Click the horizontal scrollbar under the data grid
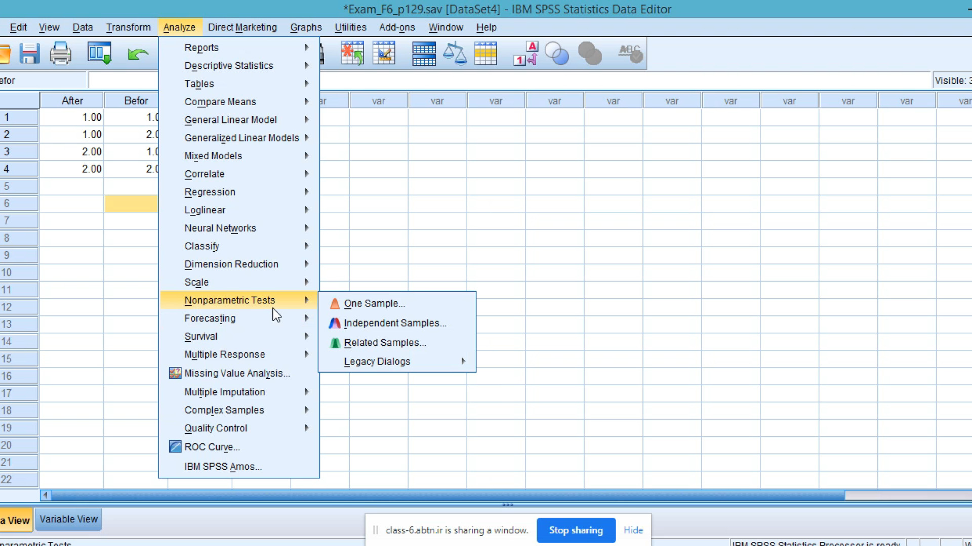972x546 pixels. point(445,495)
